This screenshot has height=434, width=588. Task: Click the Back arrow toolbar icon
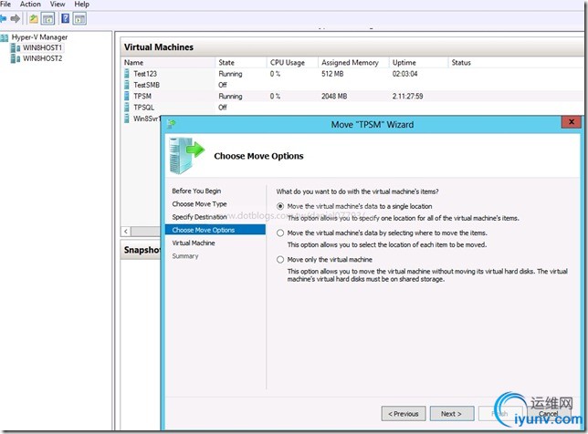pyautogui.click(x=3, y=18)
